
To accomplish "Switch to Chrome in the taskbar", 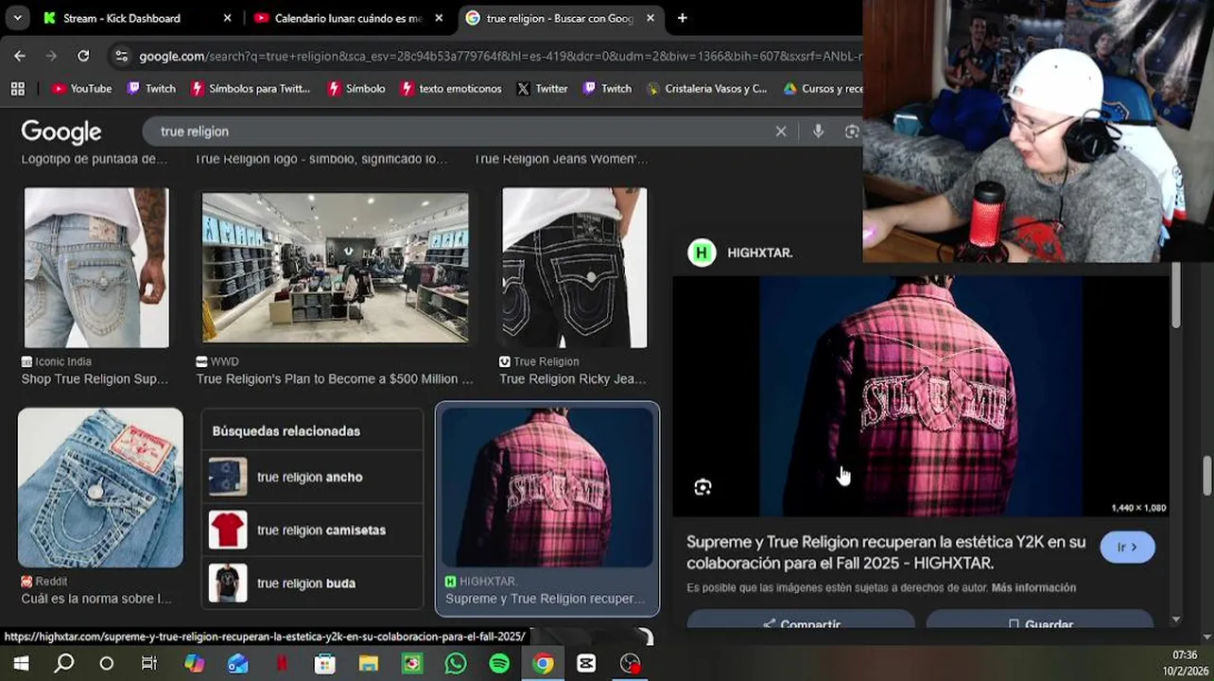I will tap(543, 664).
